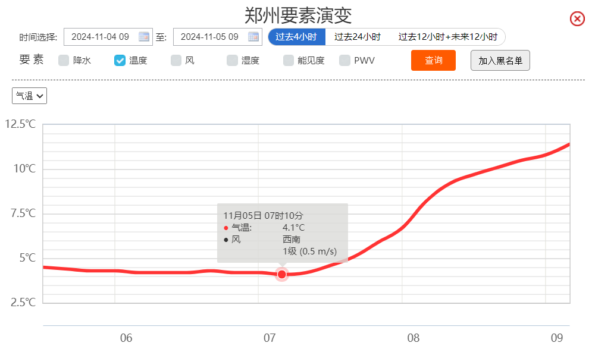
Task: Click tooltip date 11月05日 07时10分
Action: pos(263,215)
